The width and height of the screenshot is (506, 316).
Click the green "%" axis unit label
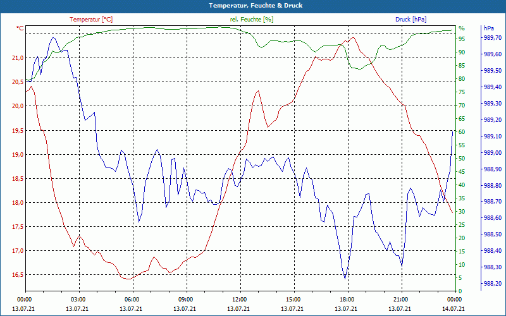click(x=462, y=28)
